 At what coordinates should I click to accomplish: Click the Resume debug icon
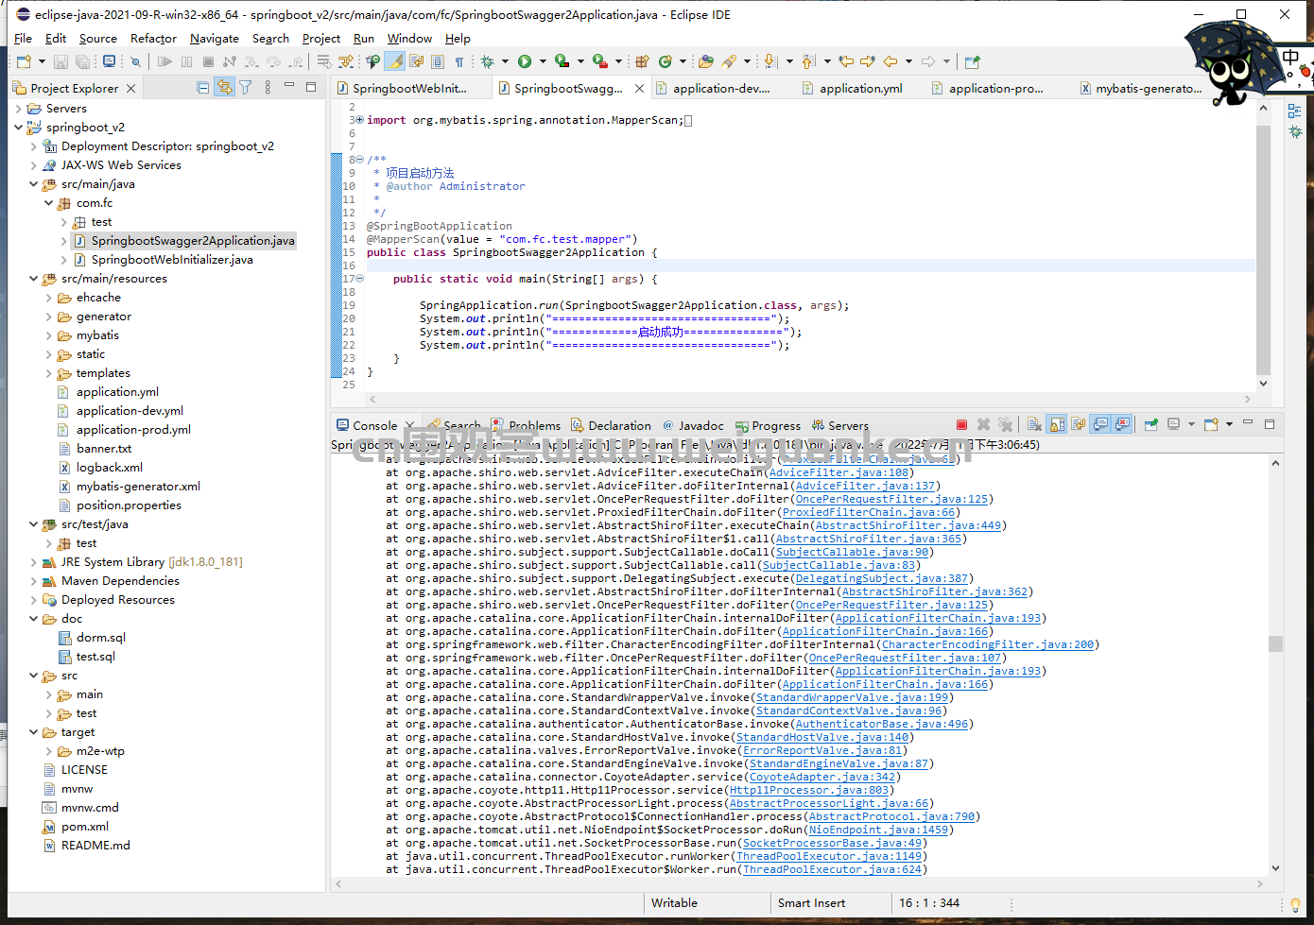click(x=164, y=61)
